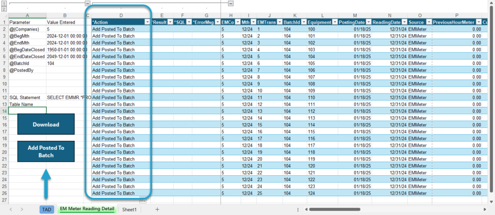Click the sheet tab bar options dots
495x215 pixels.
click(298, 209)
